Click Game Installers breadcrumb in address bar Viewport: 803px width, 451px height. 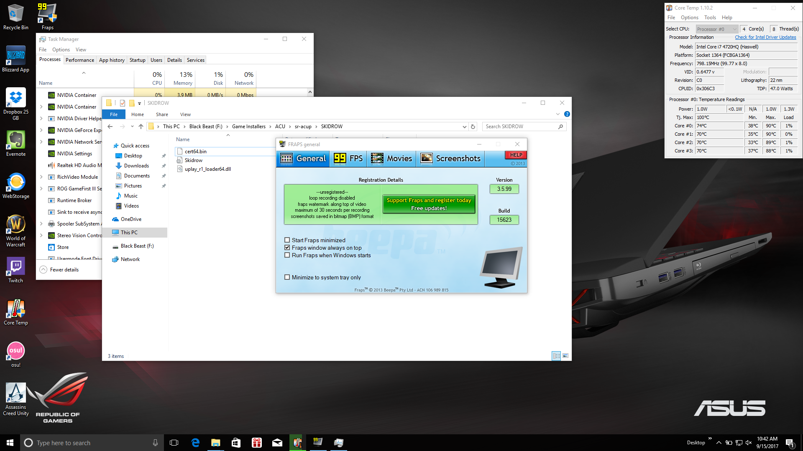point(249,127)
